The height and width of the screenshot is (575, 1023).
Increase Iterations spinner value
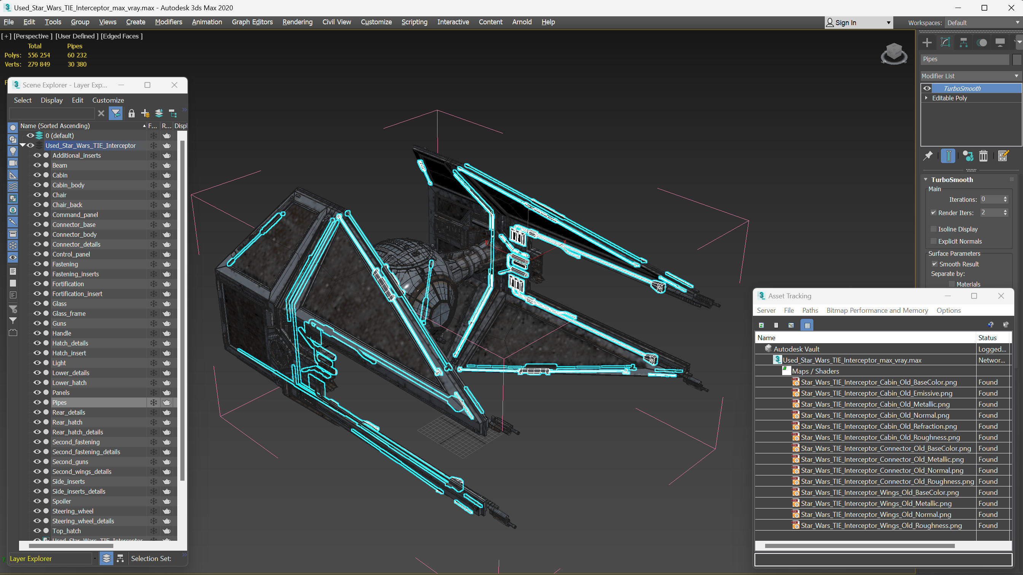(1005, 198)
